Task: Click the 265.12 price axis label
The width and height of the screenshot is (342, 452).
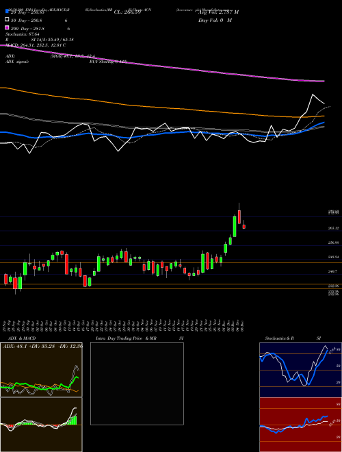Action: (333, 228)
